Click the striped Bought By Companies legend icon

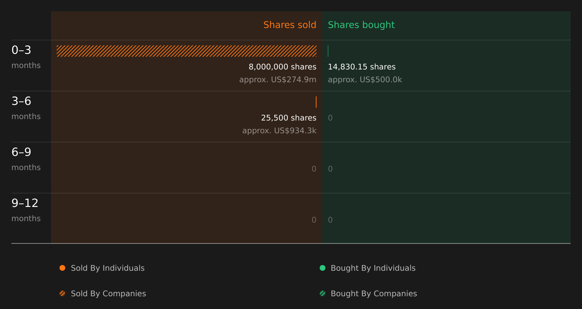pyautogui.click(x=323, y=293)
